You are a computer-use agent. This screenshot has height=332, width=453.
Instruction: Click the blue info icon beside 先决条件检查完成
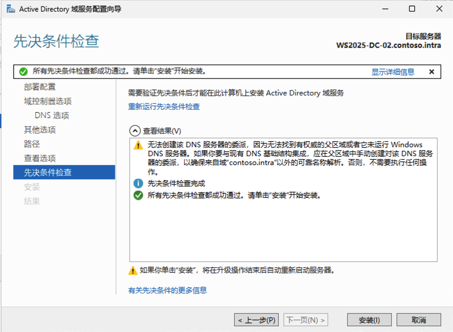coord(138,184)
